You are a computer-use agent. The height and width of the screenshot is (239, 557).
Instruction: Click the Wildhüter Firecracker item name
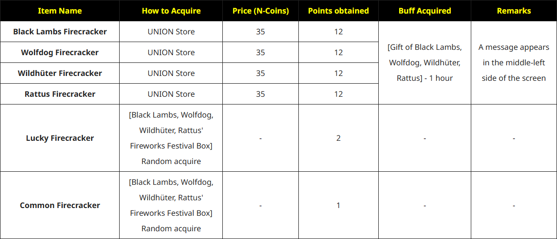click(x=60, y=74)
